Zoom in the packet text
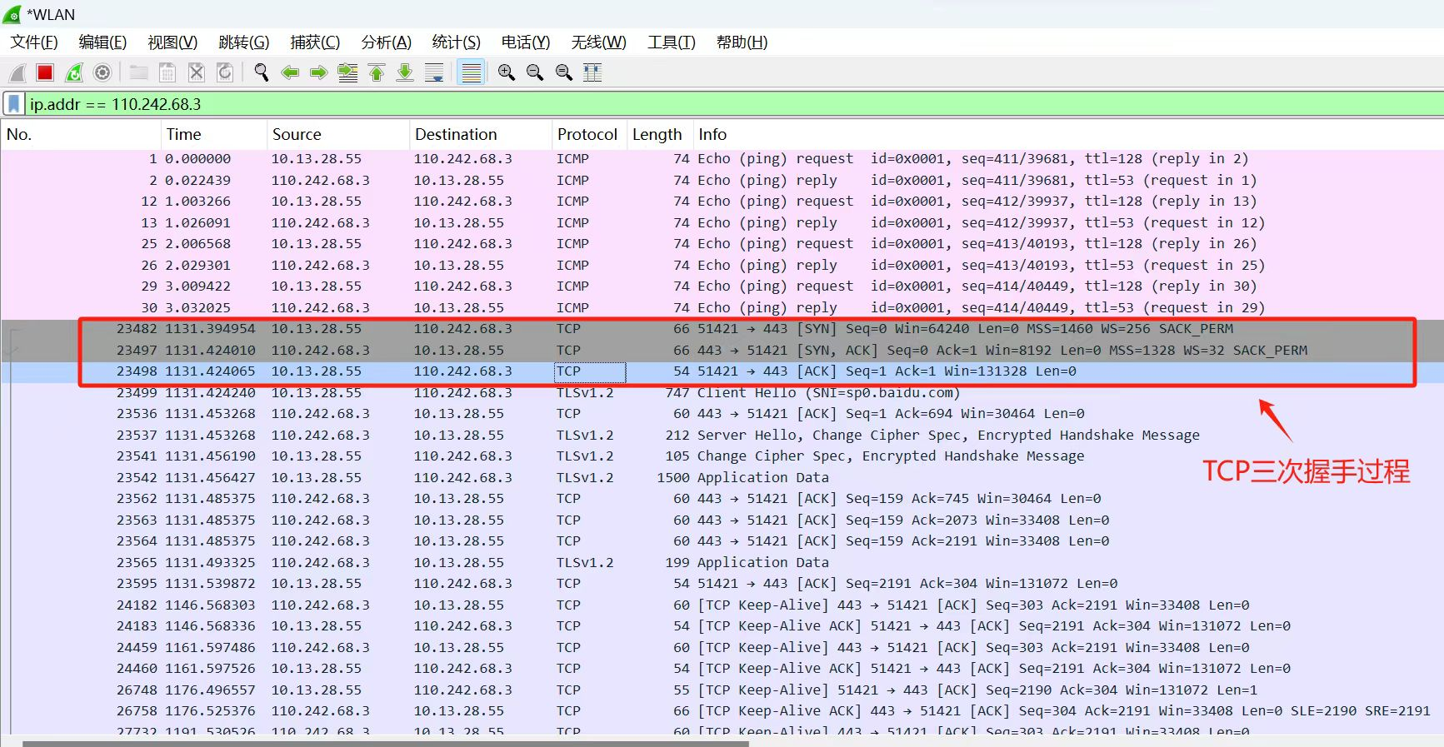The height and width of the screenshot is (747, 1444). (x=506, y=73)
